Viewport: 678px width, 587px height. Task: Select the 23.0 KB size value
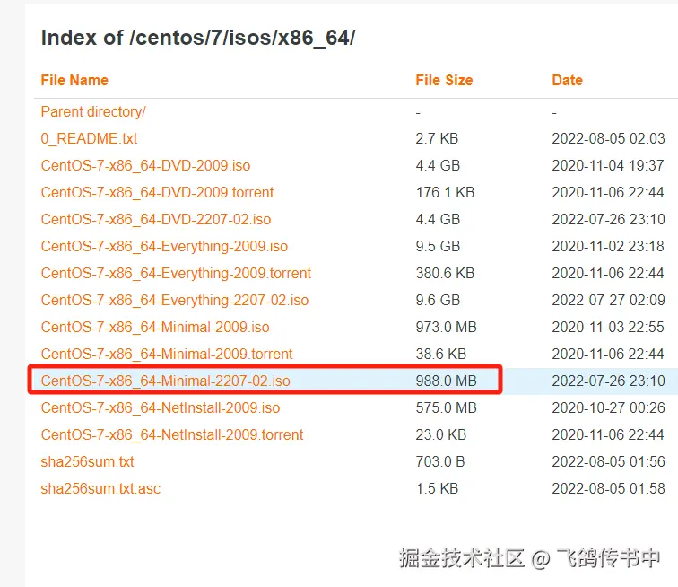pyautogui.click(x=441, y=434)
